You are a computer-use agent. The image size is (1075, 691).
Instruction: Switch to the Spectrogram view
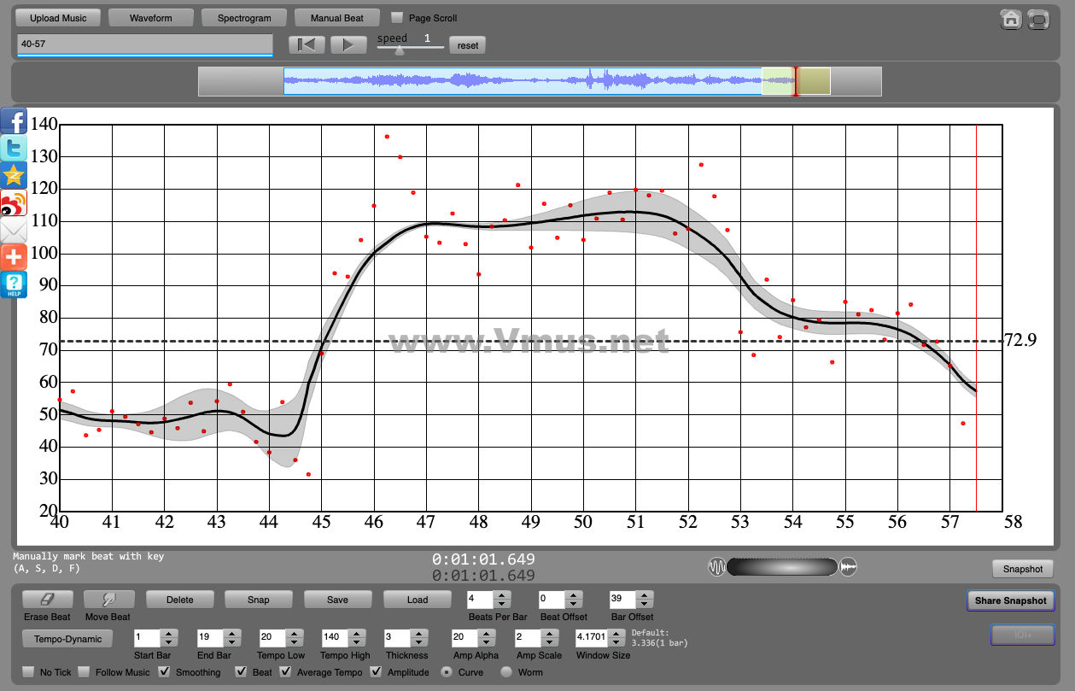(x=244, y=18)
